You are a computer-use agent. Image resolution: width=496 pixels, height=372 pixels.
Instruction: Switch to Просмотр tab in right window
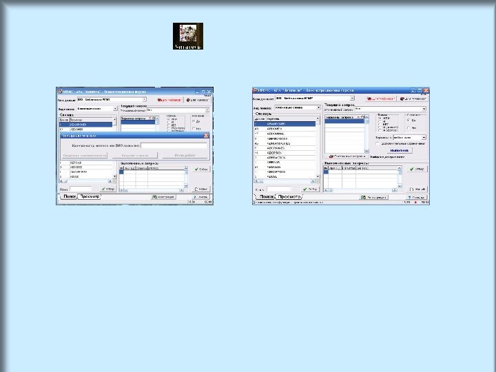tap(289, 197)
